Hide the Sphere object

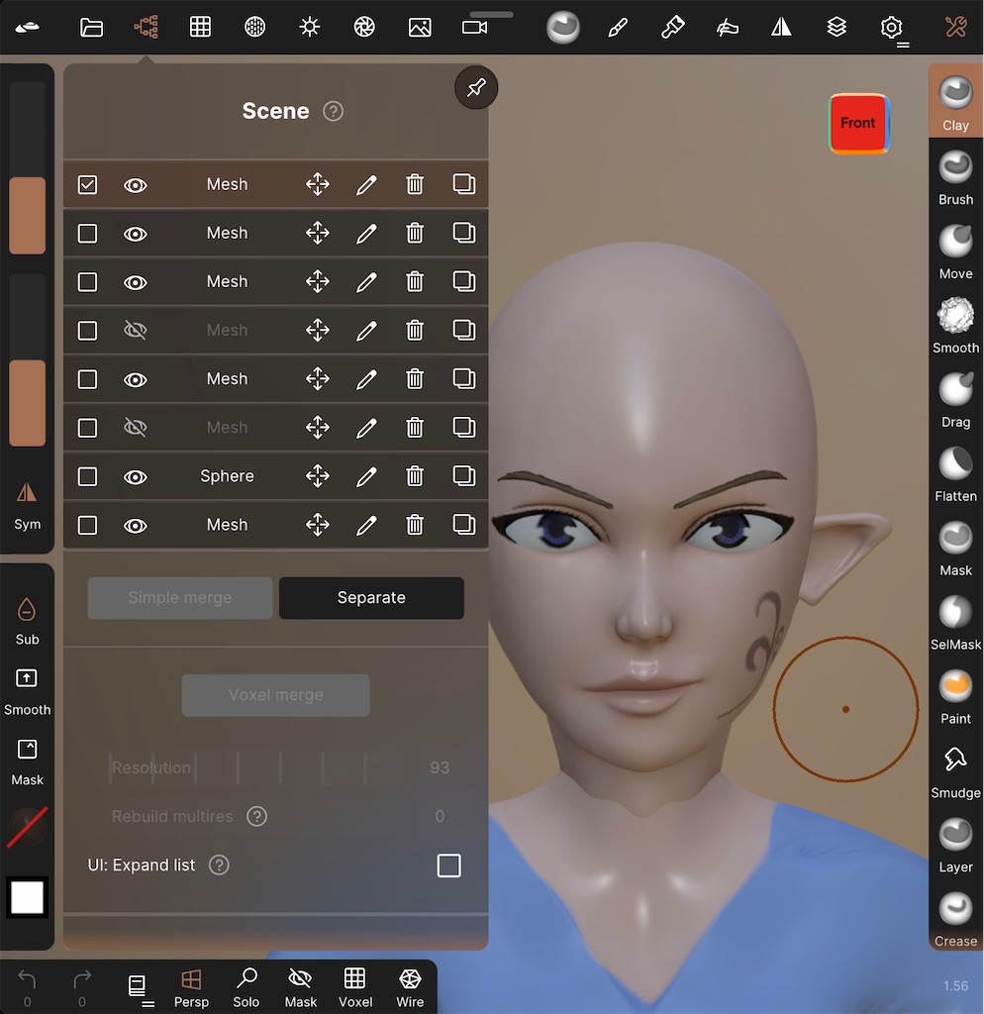click(x=135, y=476)
